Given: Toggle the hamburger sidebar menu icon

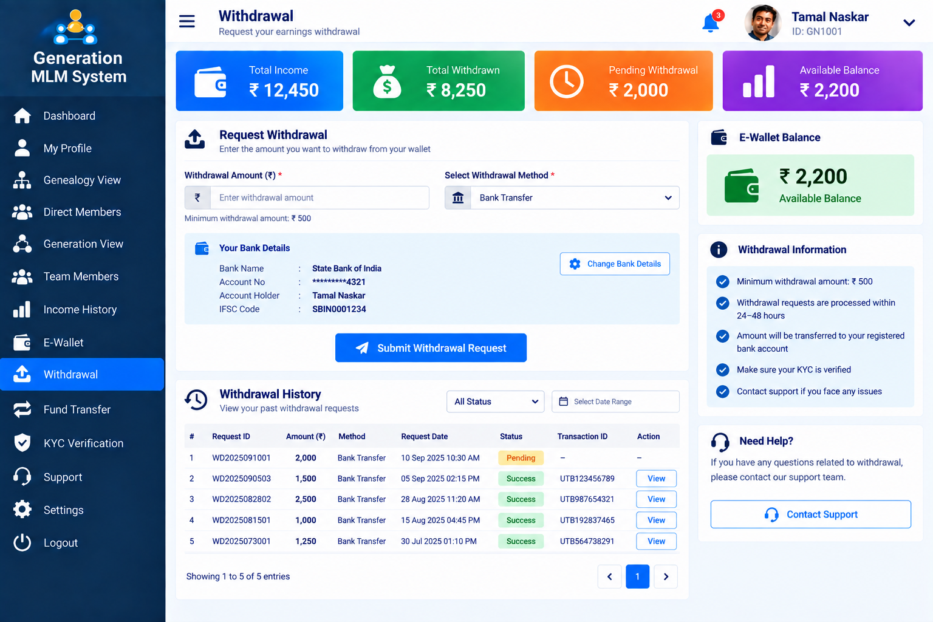Looking at the screenshot, I should 187,21.
